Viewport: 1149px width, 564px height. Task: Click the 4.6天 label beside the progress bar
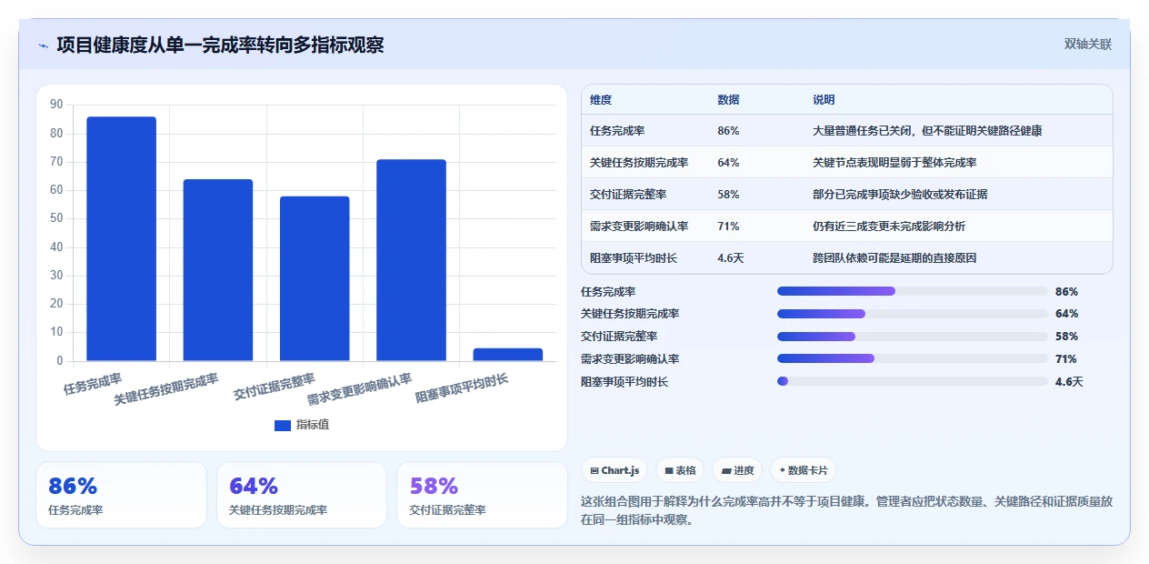tap(1069, 382)
